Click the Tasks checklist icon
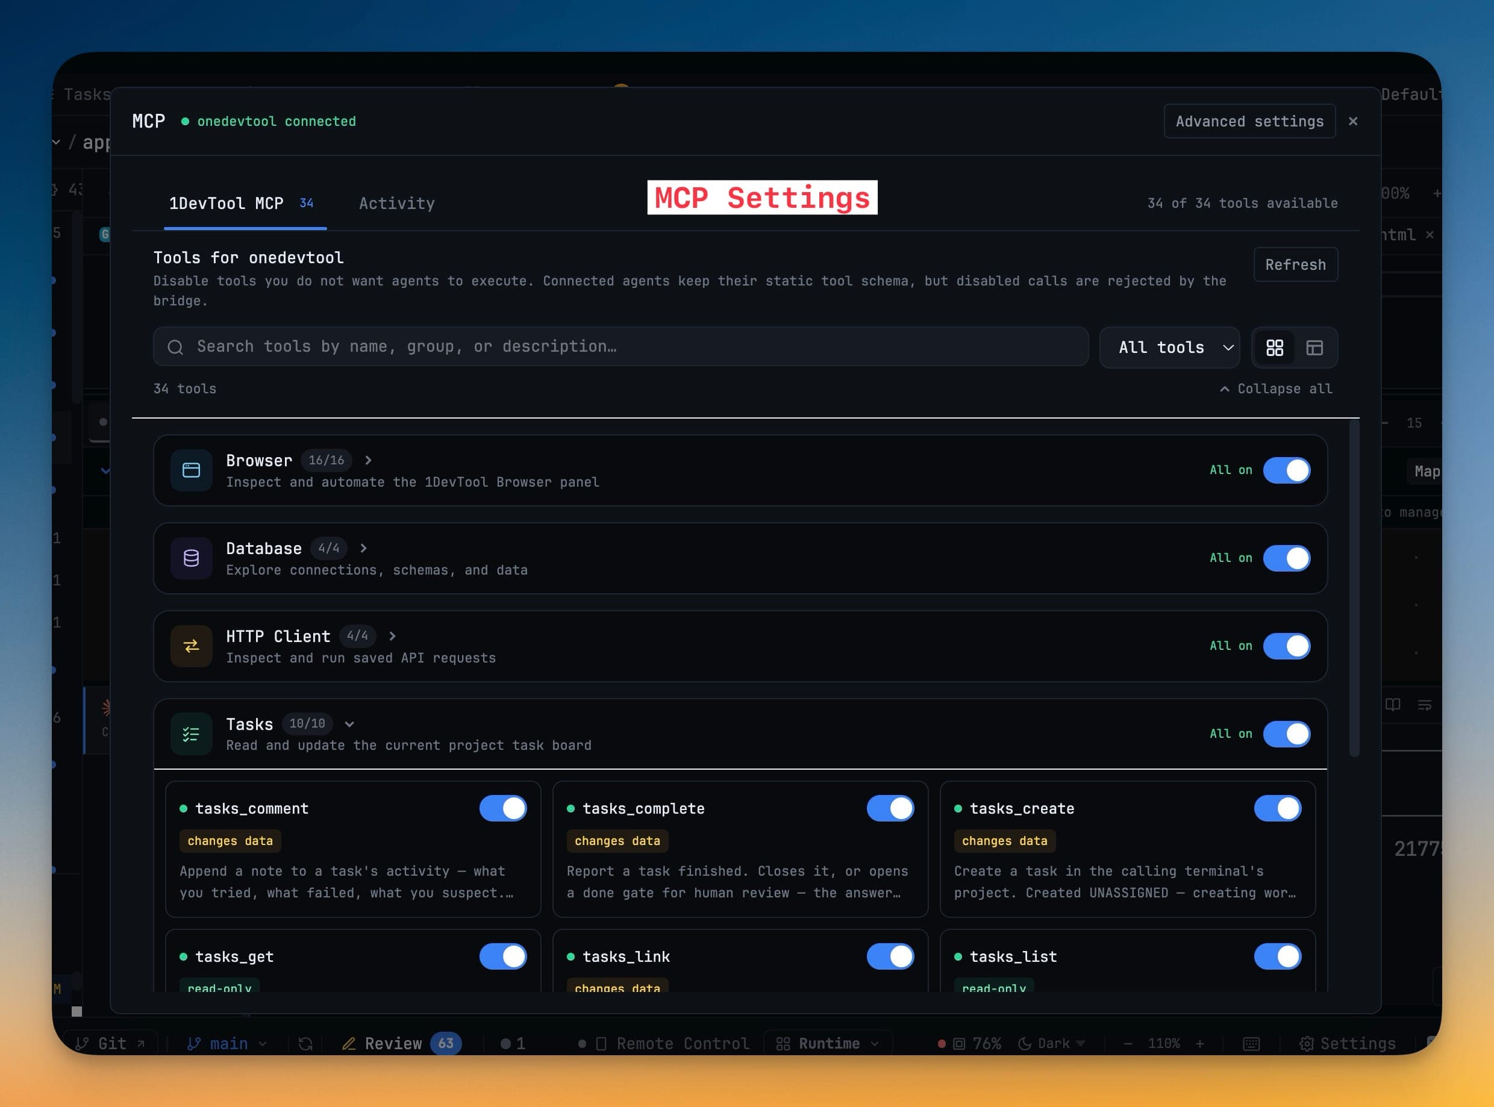Screen dimensions: 1494x1107 191,734
